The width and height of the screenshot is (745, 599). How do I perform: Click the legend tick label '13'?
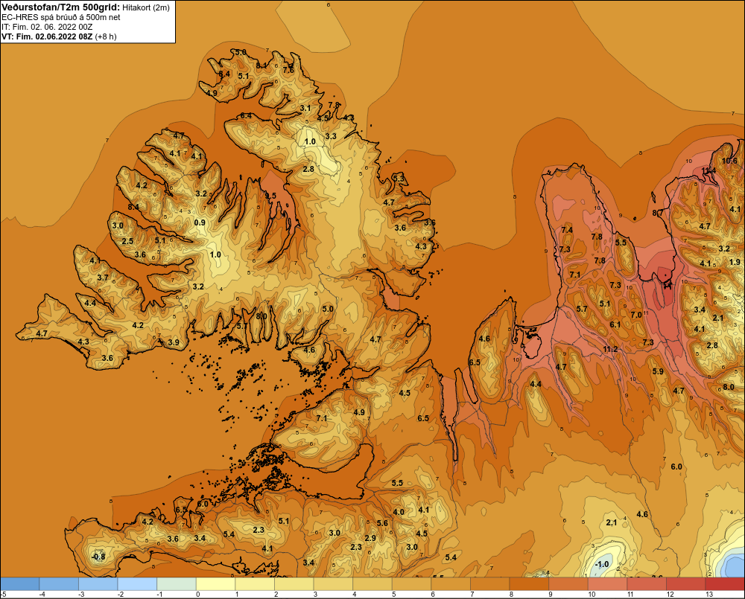pos(709,595)
